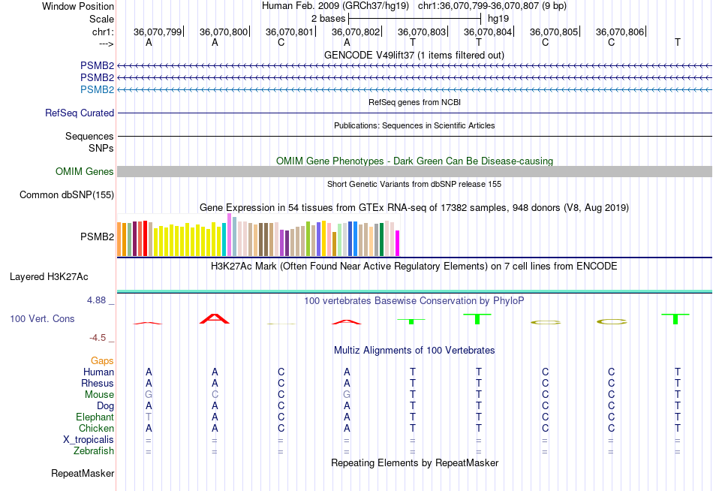Select the Dog alignment row label
The image size is (713, 491).
point(105,406)
